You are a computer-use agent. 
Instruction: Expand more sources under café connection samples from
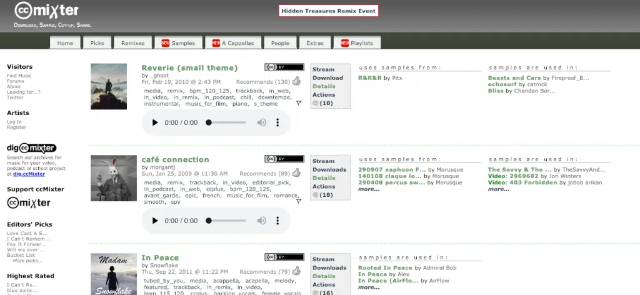(x=369, y=189)
